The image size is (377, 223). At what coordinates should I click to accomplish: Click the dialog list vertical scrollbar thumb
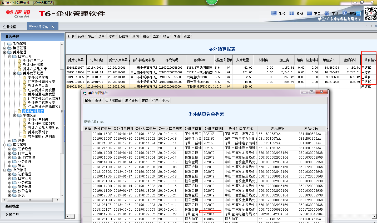(326, 133)
